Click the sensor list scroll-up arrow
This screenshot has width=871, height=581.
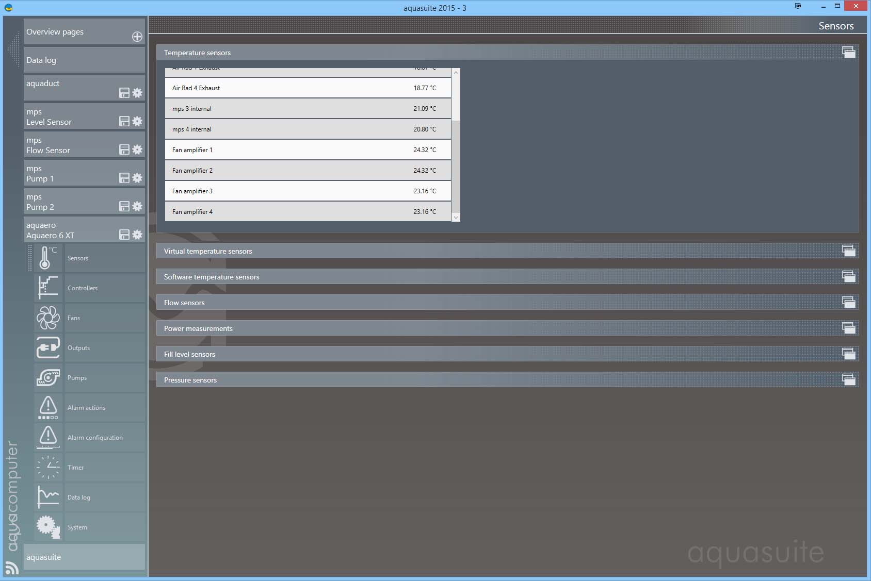456,73
